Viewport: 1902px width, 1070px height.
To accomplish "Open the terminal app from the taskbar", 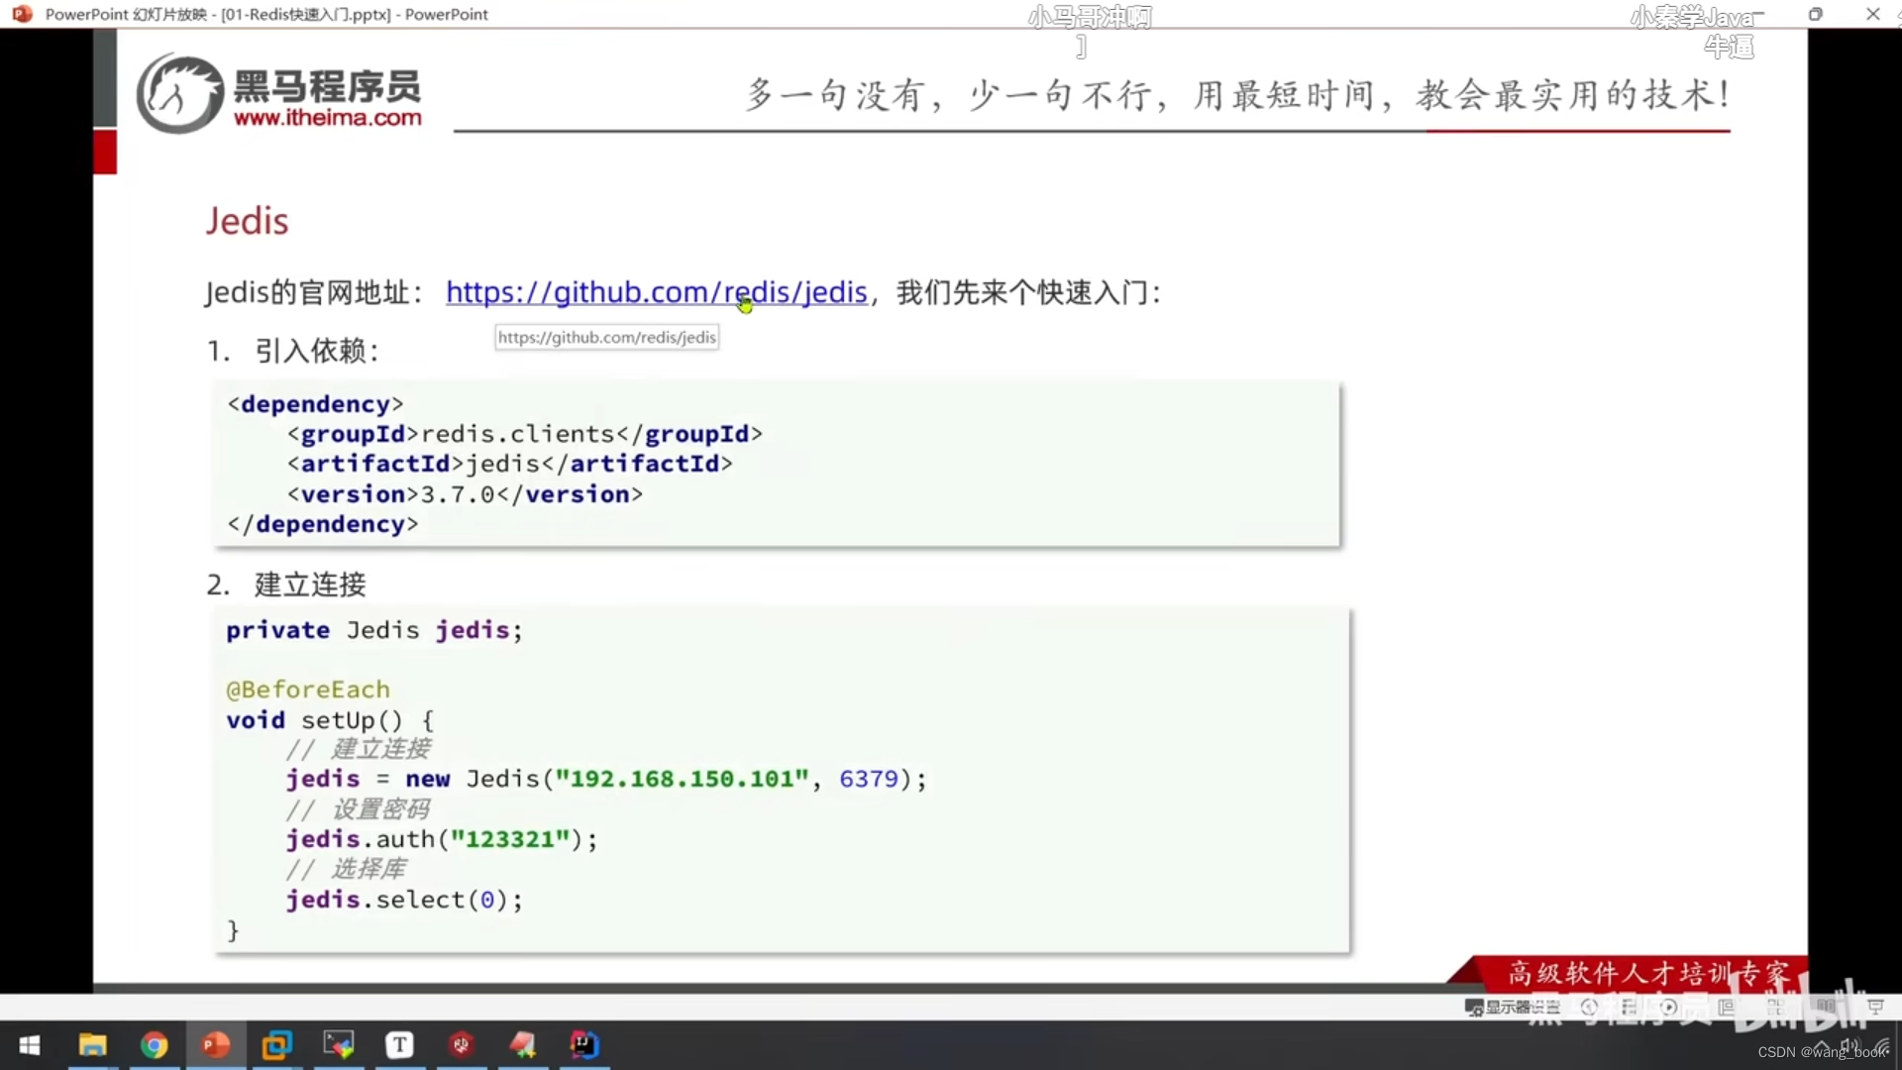I will tap(338, 1045).
